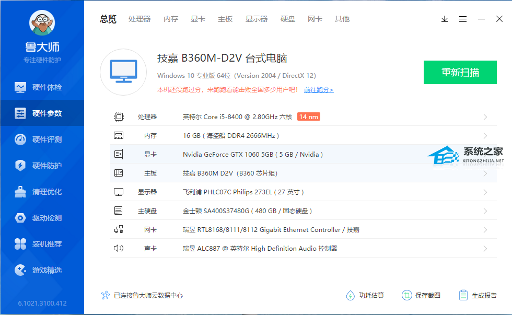Click the download arrow icon in title bar
Image resolution: width=512 pixels, height=315 pixels.
pyautogui.click(x=445, y=19)
